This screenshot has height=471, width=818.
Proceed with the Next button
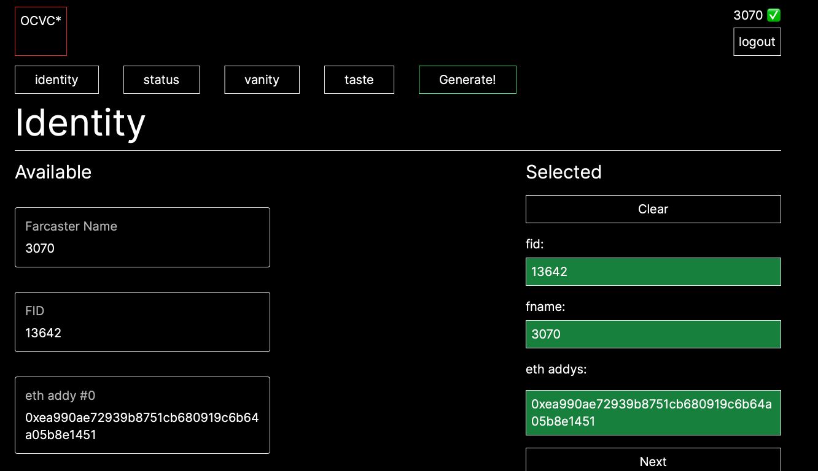click(x=653, y=460)
